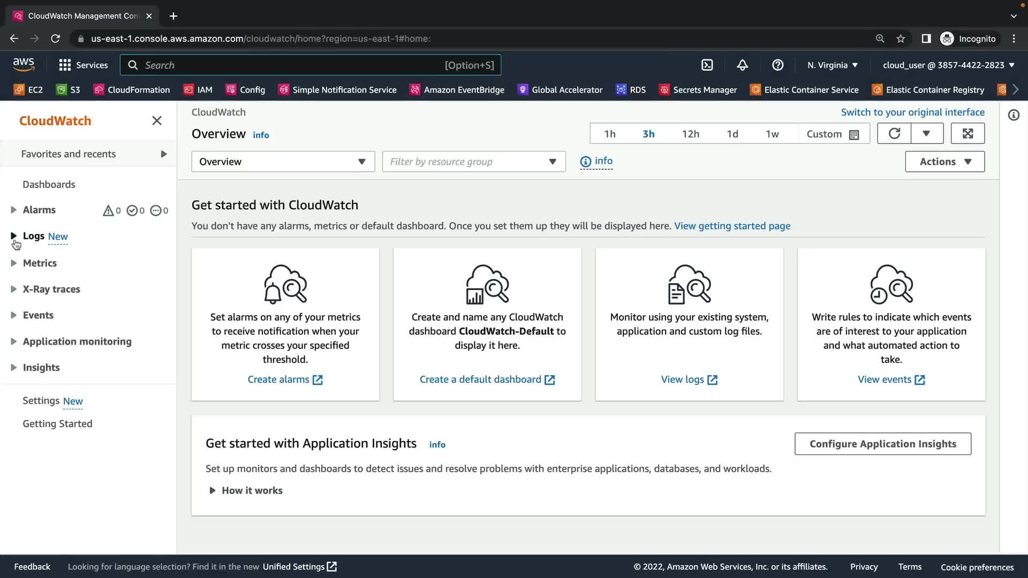
Task: Open AWS CloudShell icon in top bar
Action: (707, 65)
